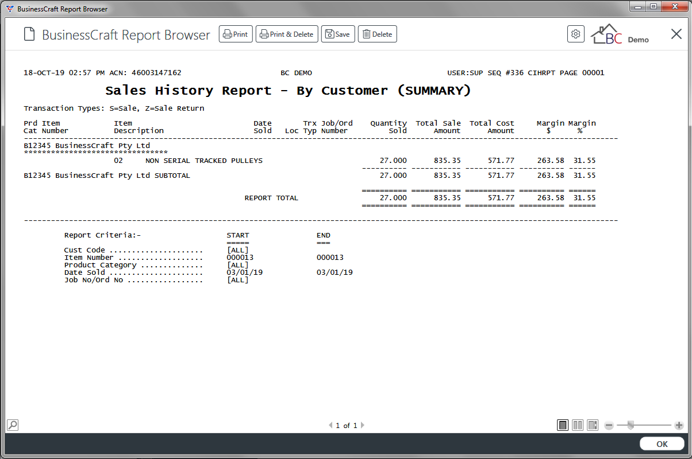692x459 pixels.
Task: Maximize the Report Browser window
Action: 653,7
